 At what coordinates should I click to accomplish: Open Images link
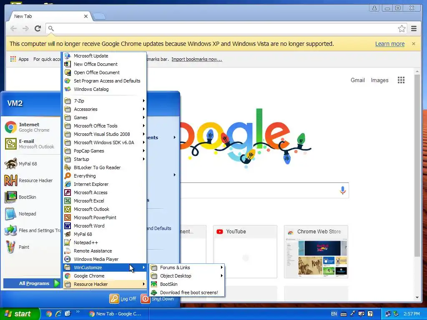pos(379,80)
